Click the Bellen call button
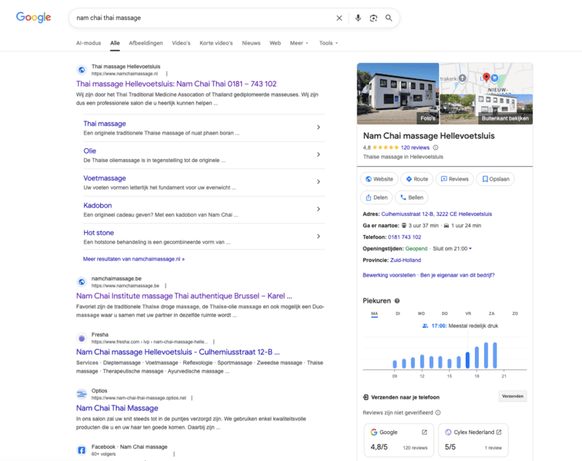The height and width of the screenshot is (461, 582). click(411, 197)
